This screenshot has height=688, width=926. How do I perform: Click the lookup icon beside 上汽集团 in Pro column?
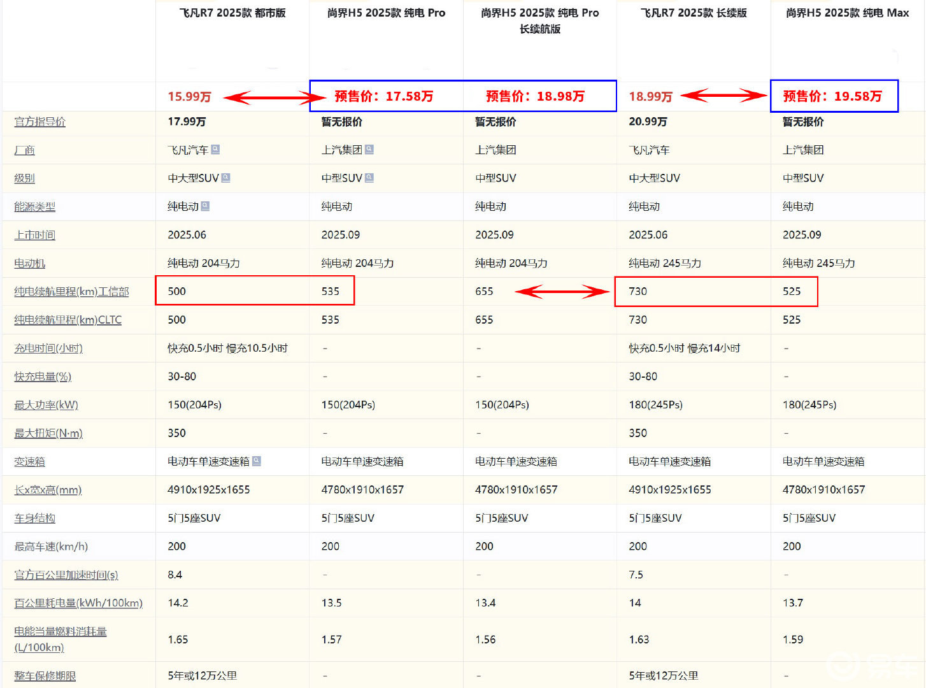point(369,150)
